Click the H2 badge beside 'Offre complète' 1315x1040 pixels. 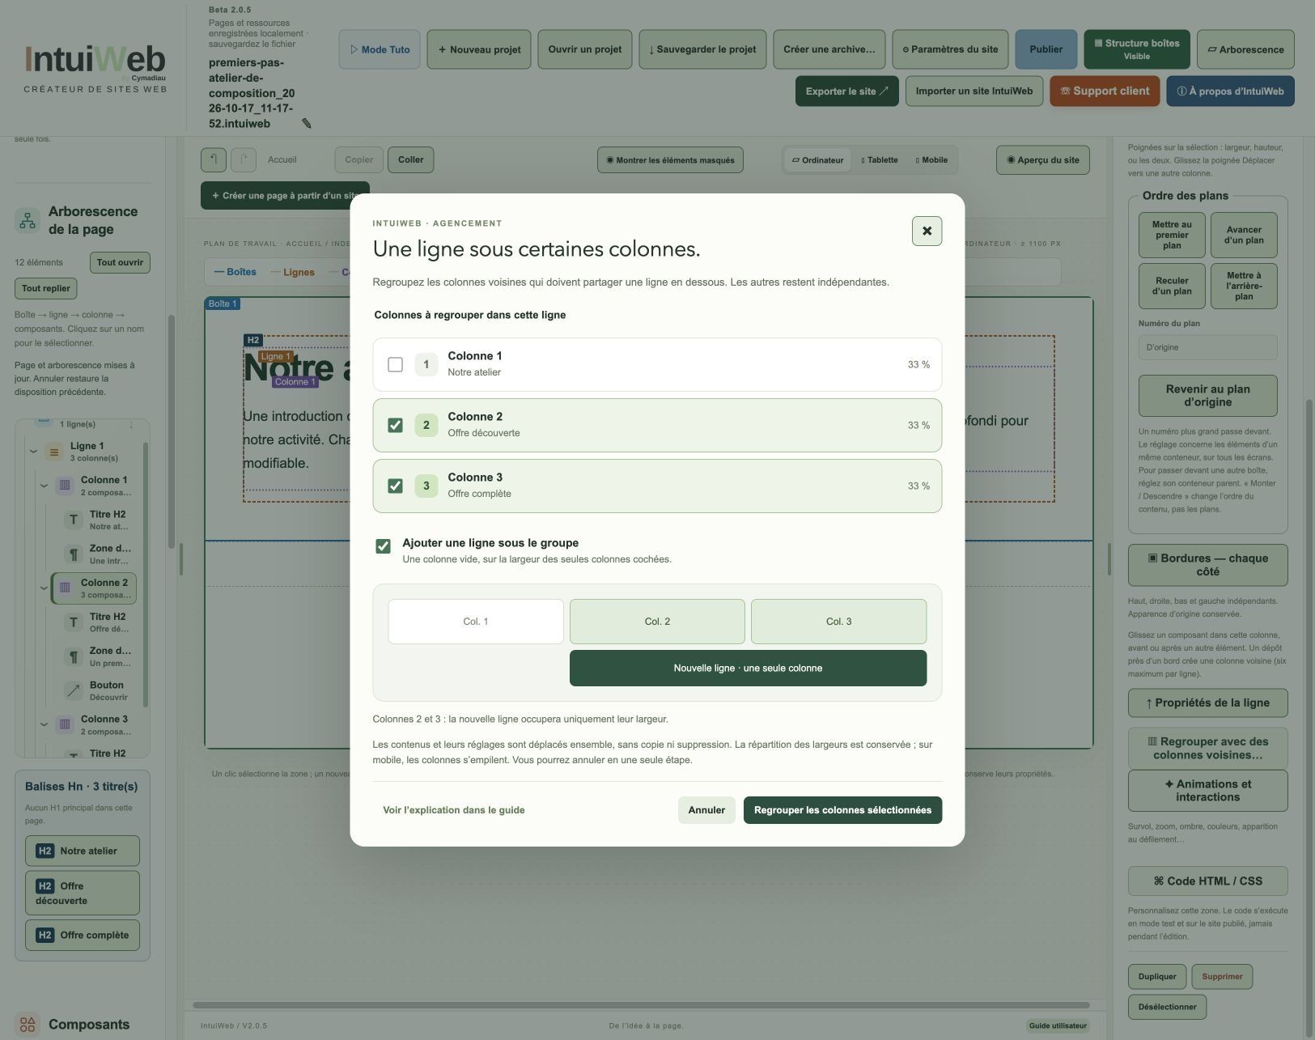tap(45, 935)
